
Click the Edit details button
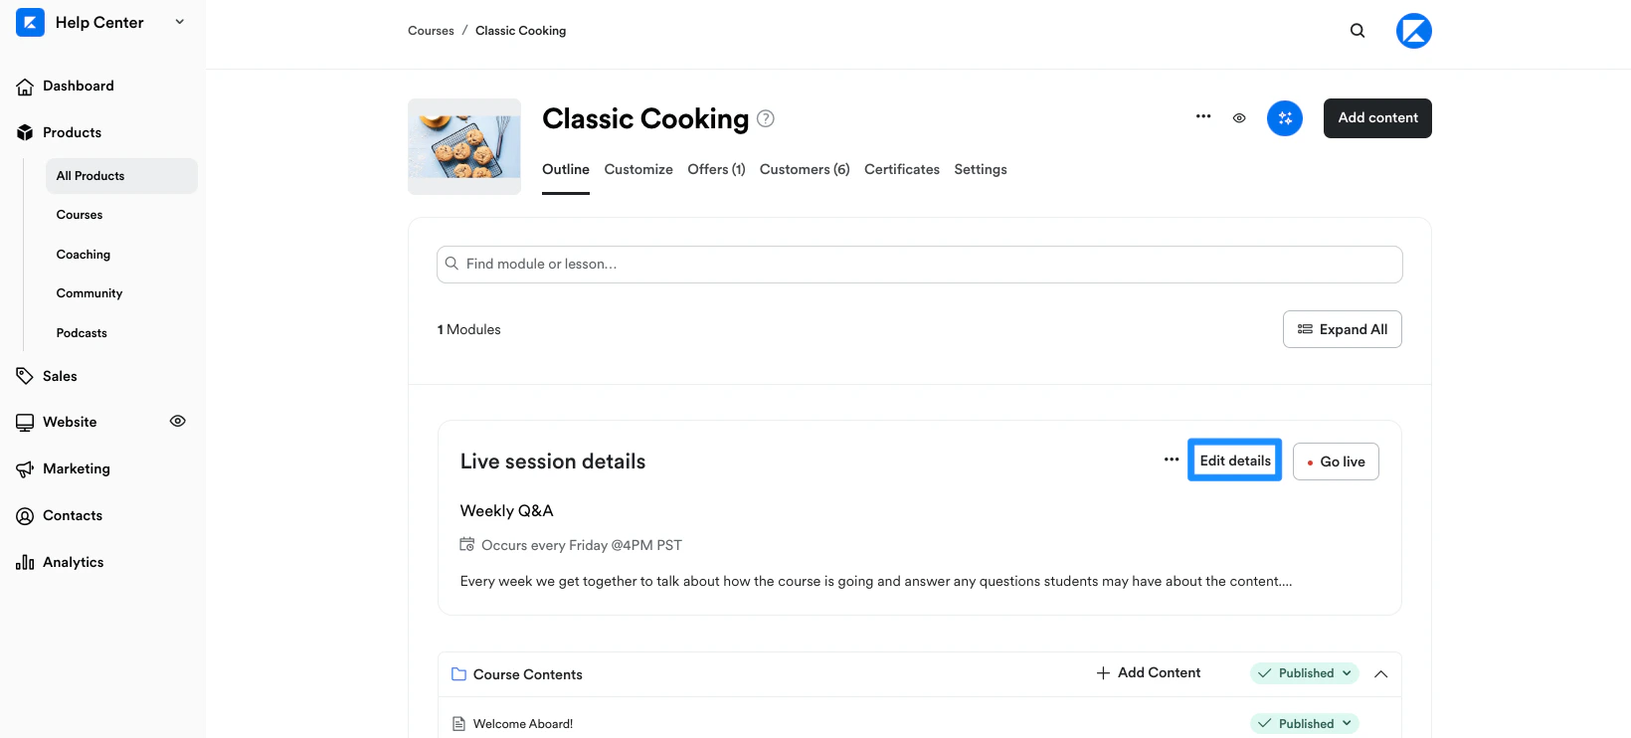[1235, 461]
